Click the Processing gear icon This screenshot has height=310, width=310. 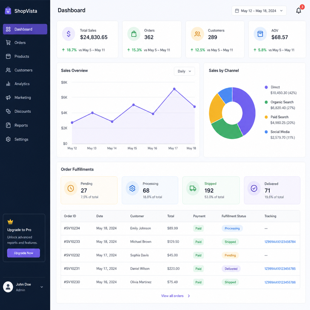click(132, 188)
